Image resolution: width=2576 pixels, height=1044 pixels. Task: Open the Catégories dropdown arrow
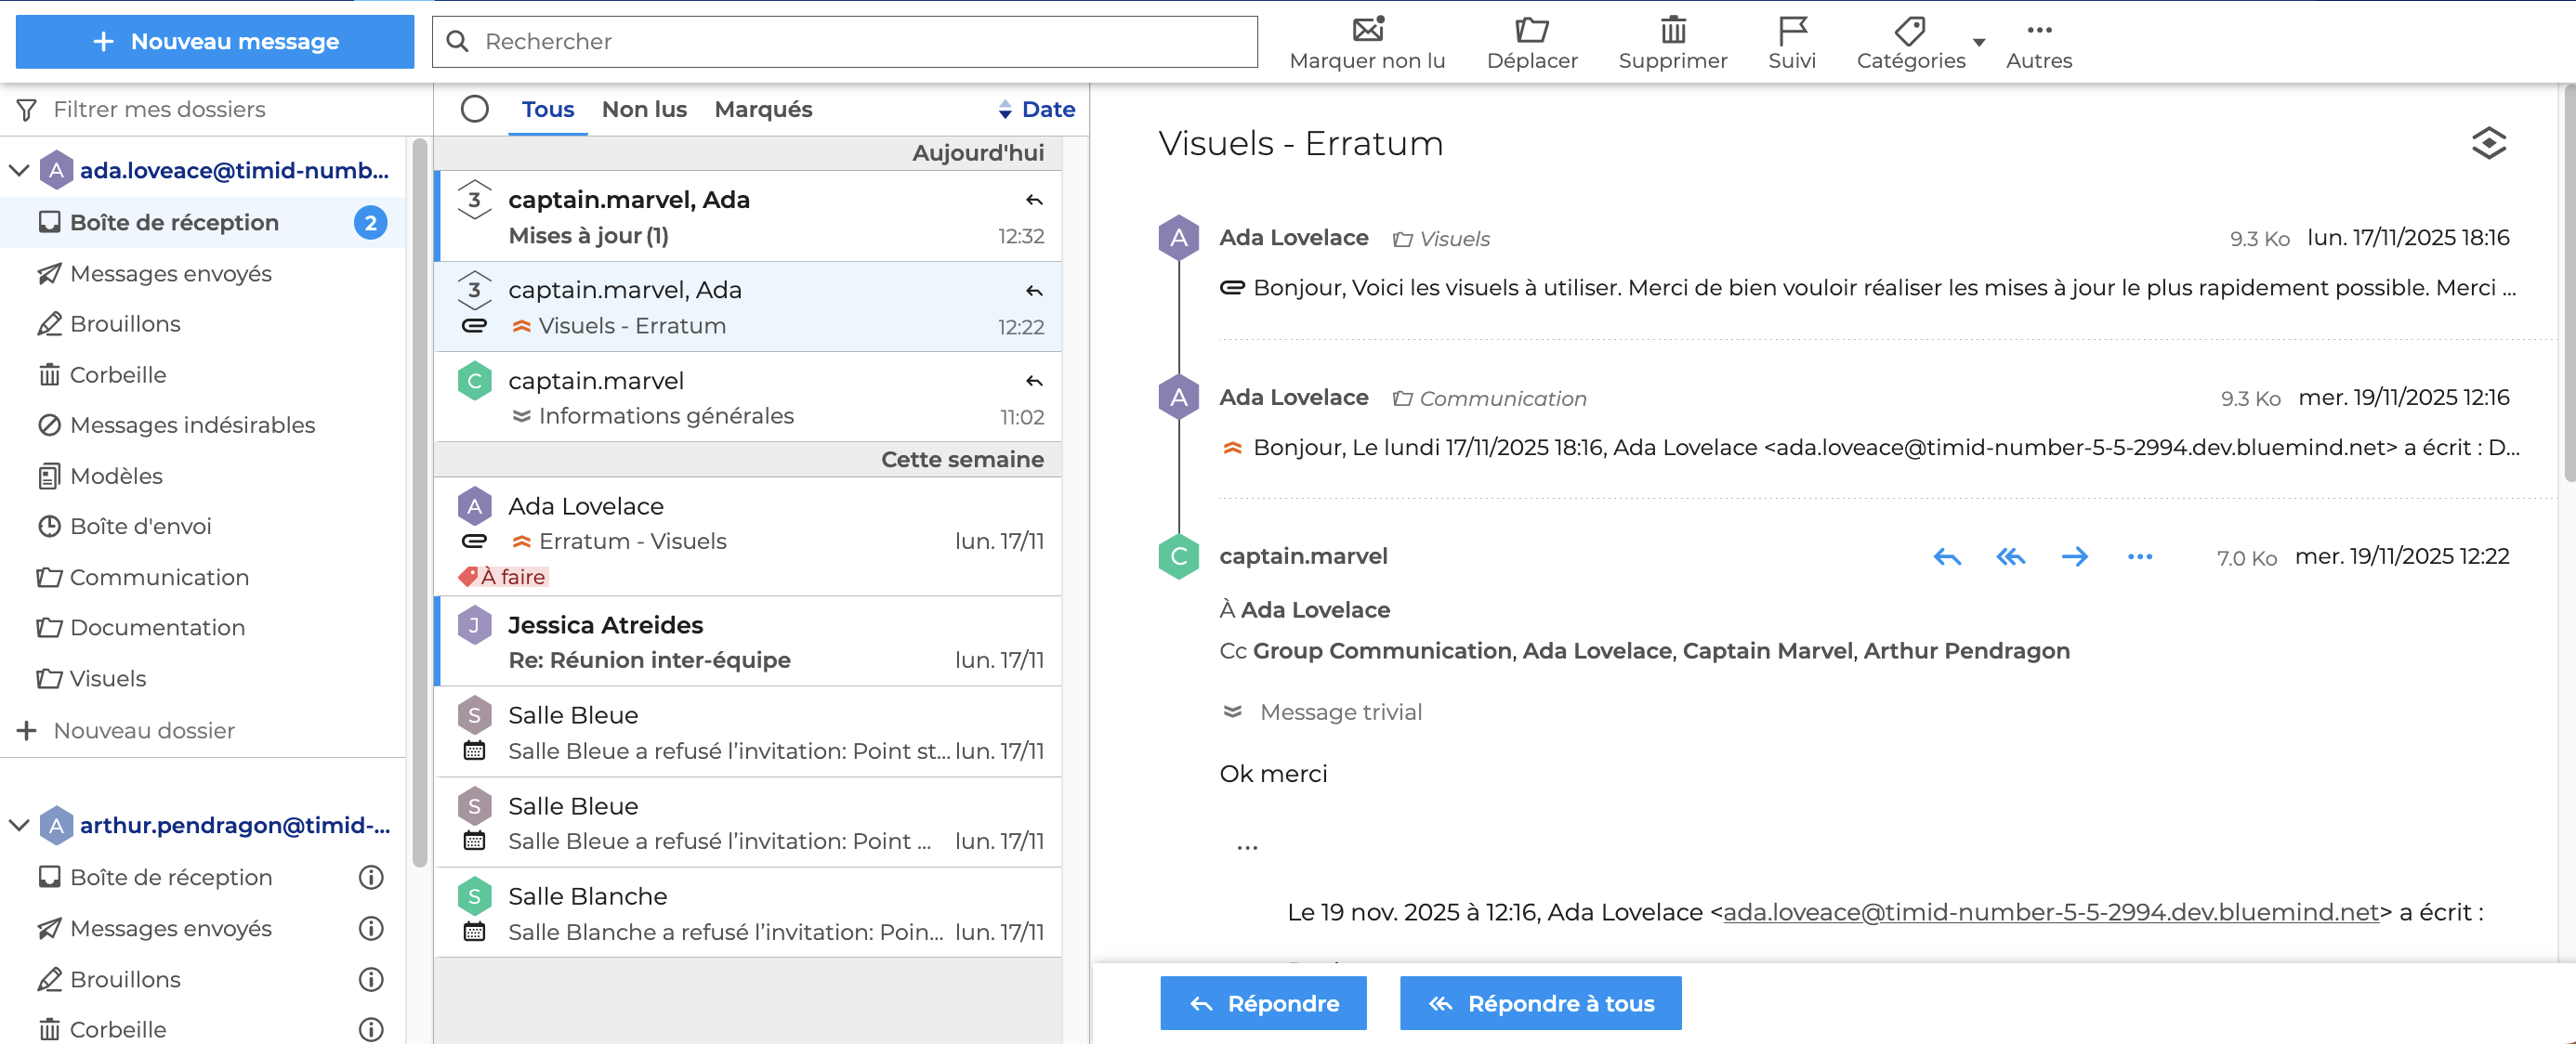[1978, 42]
